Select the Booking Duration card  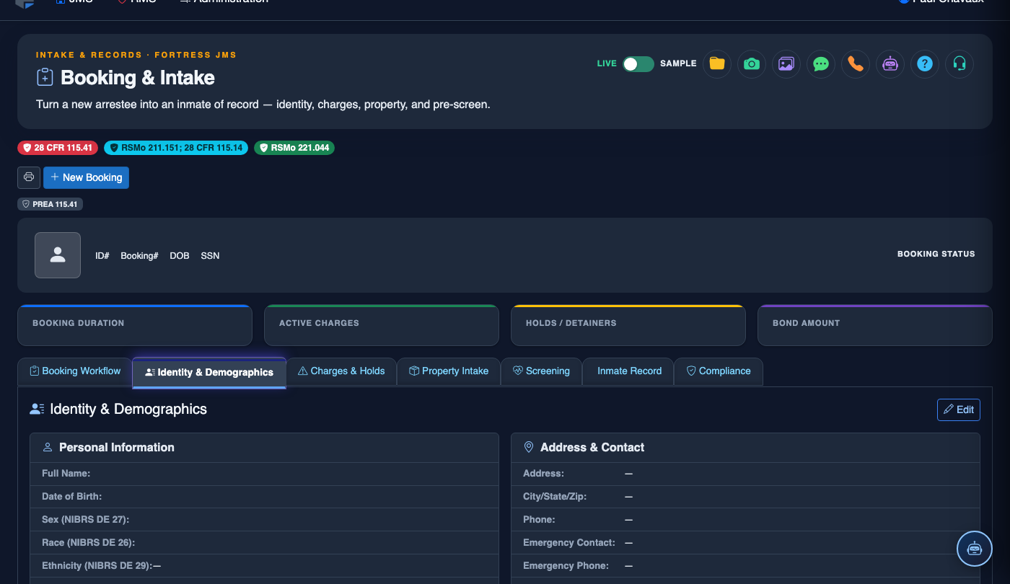coord(135,325)
